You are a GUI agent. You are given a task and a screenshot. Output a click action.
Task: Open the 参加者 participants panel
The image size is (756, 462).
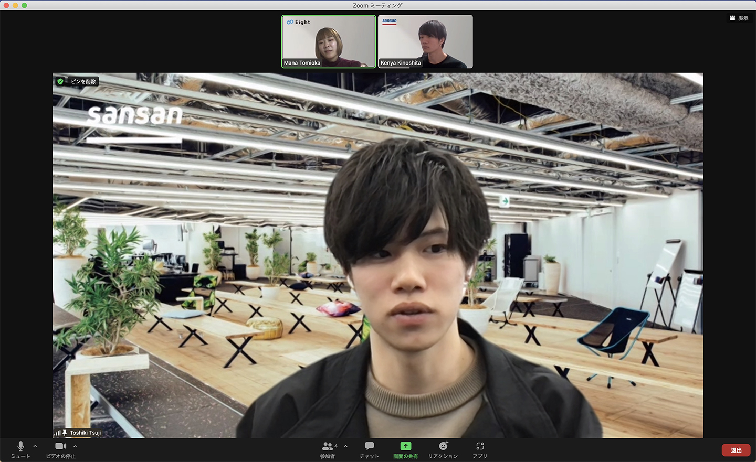[x=328, y=449]
